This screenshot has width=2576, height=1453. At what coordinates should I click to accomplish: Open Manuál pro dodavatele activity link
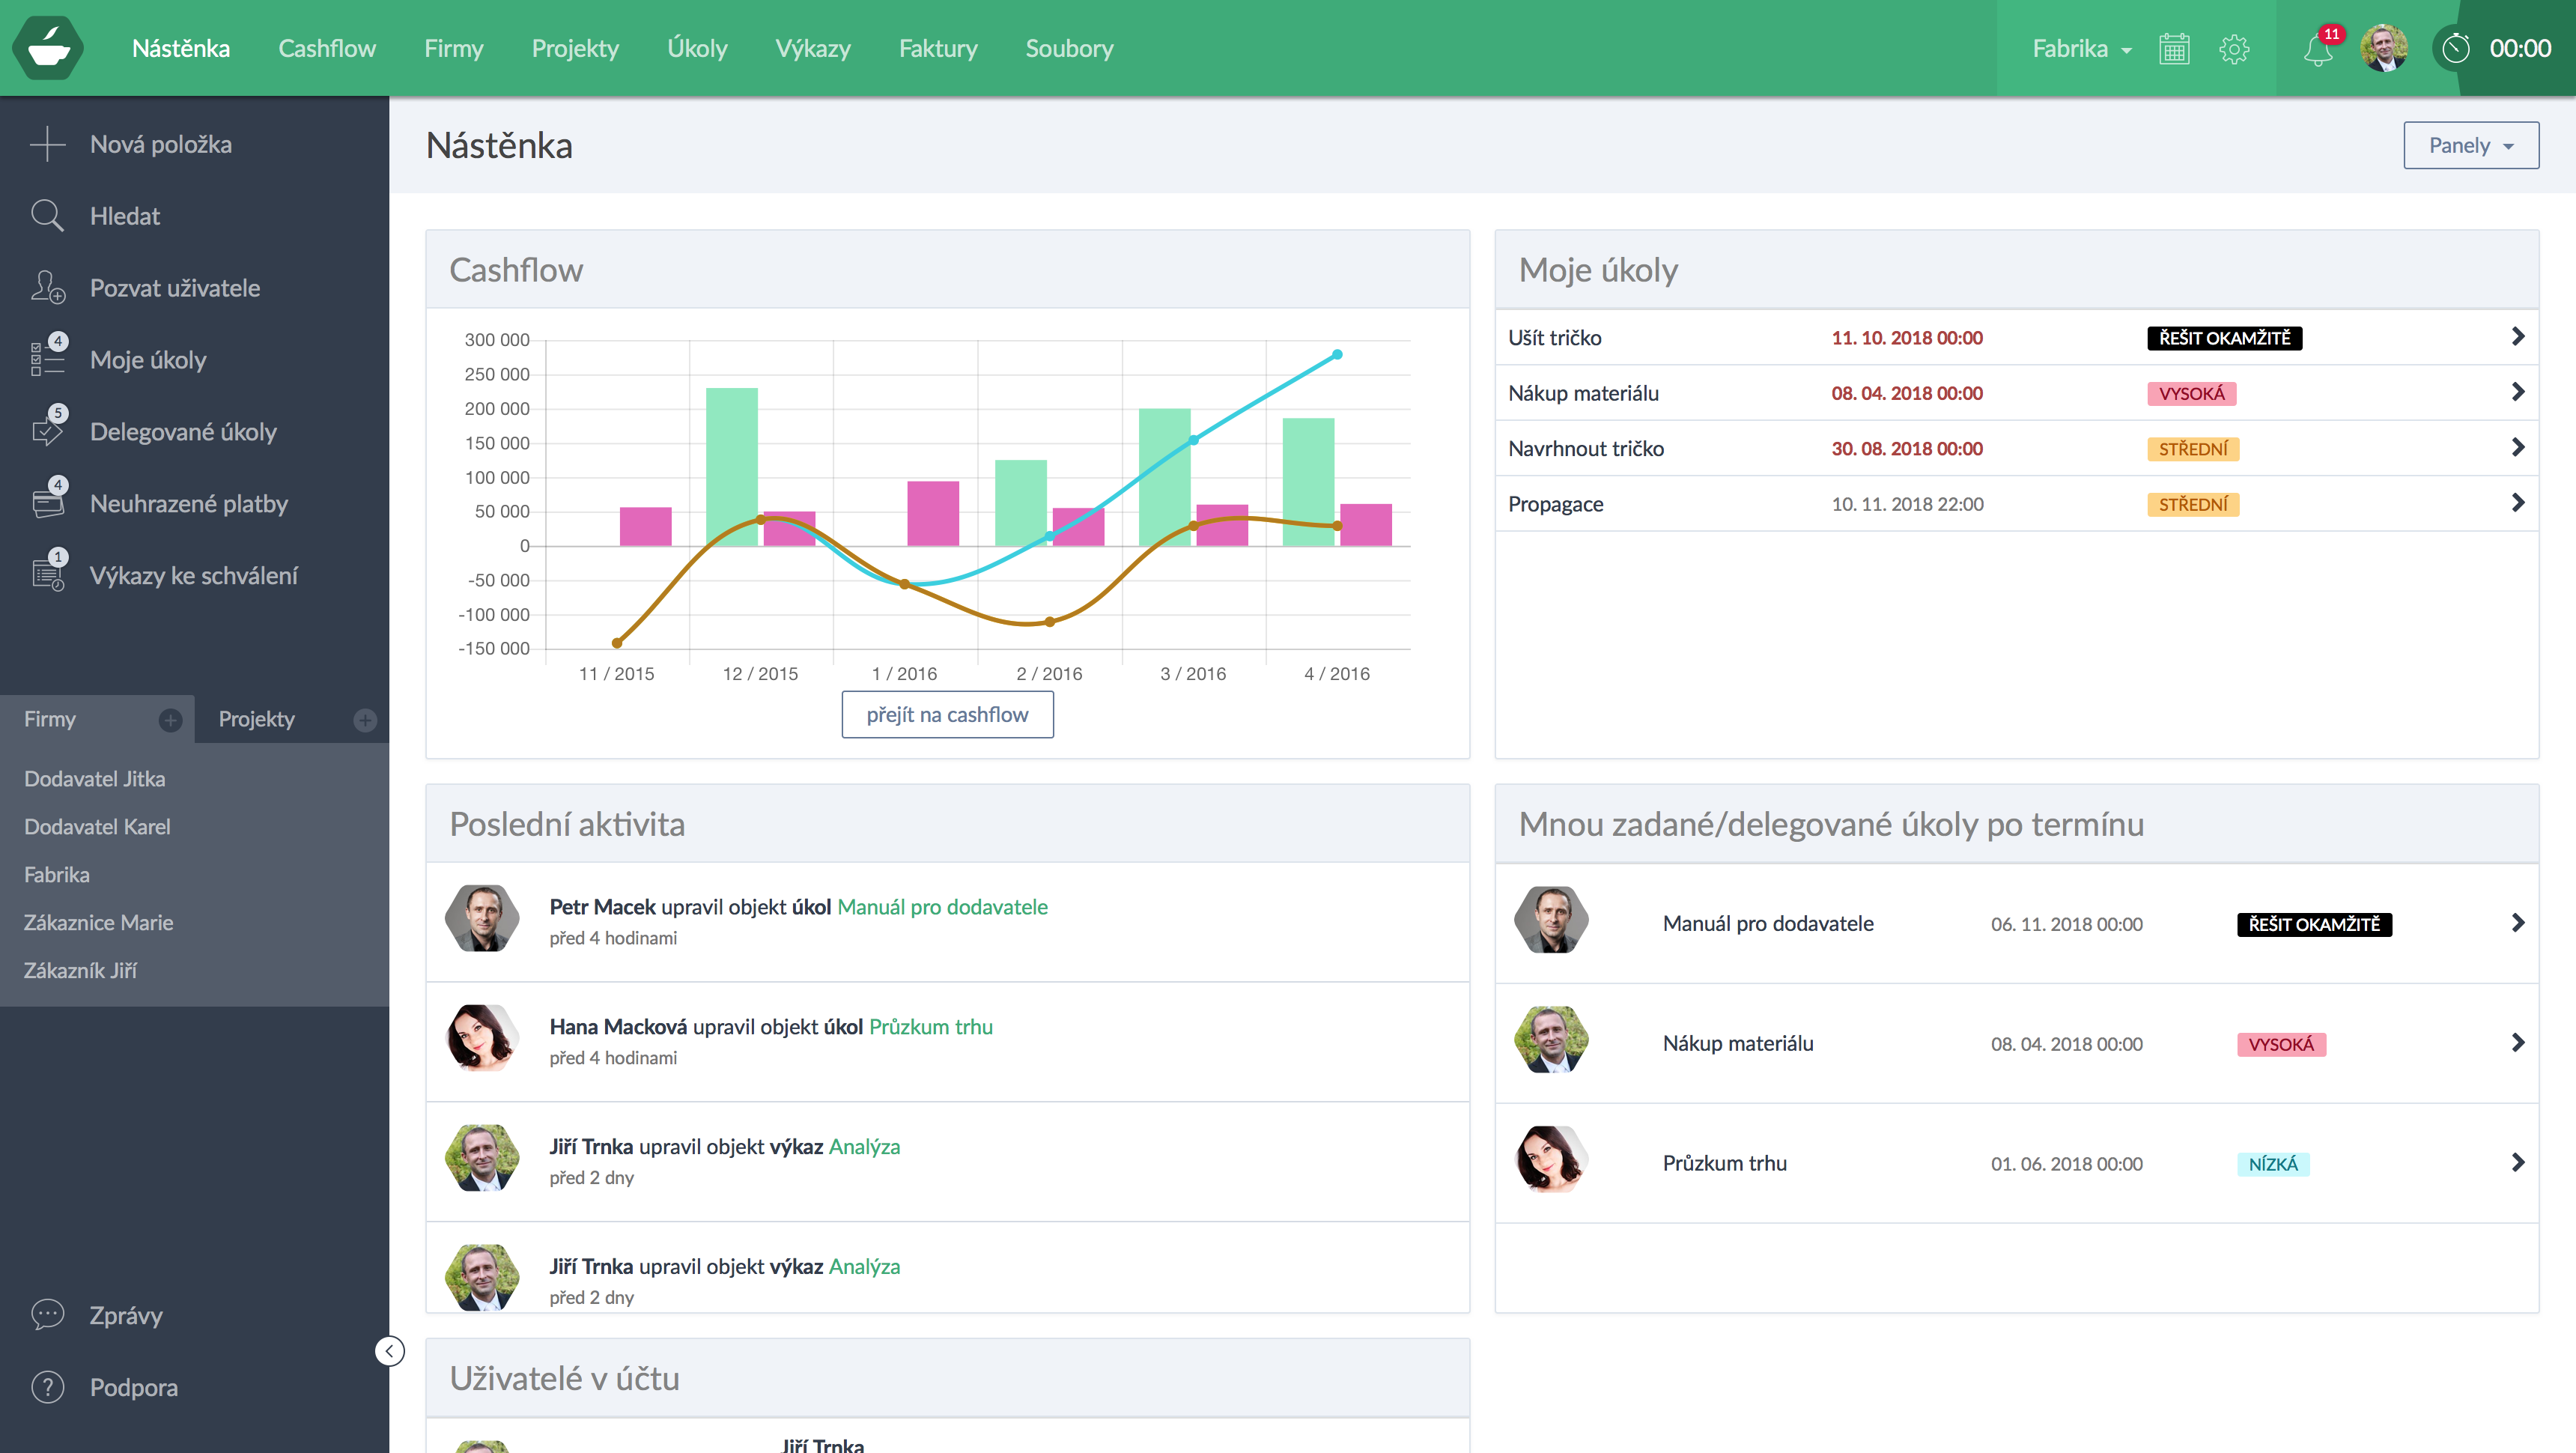[942, 907]
